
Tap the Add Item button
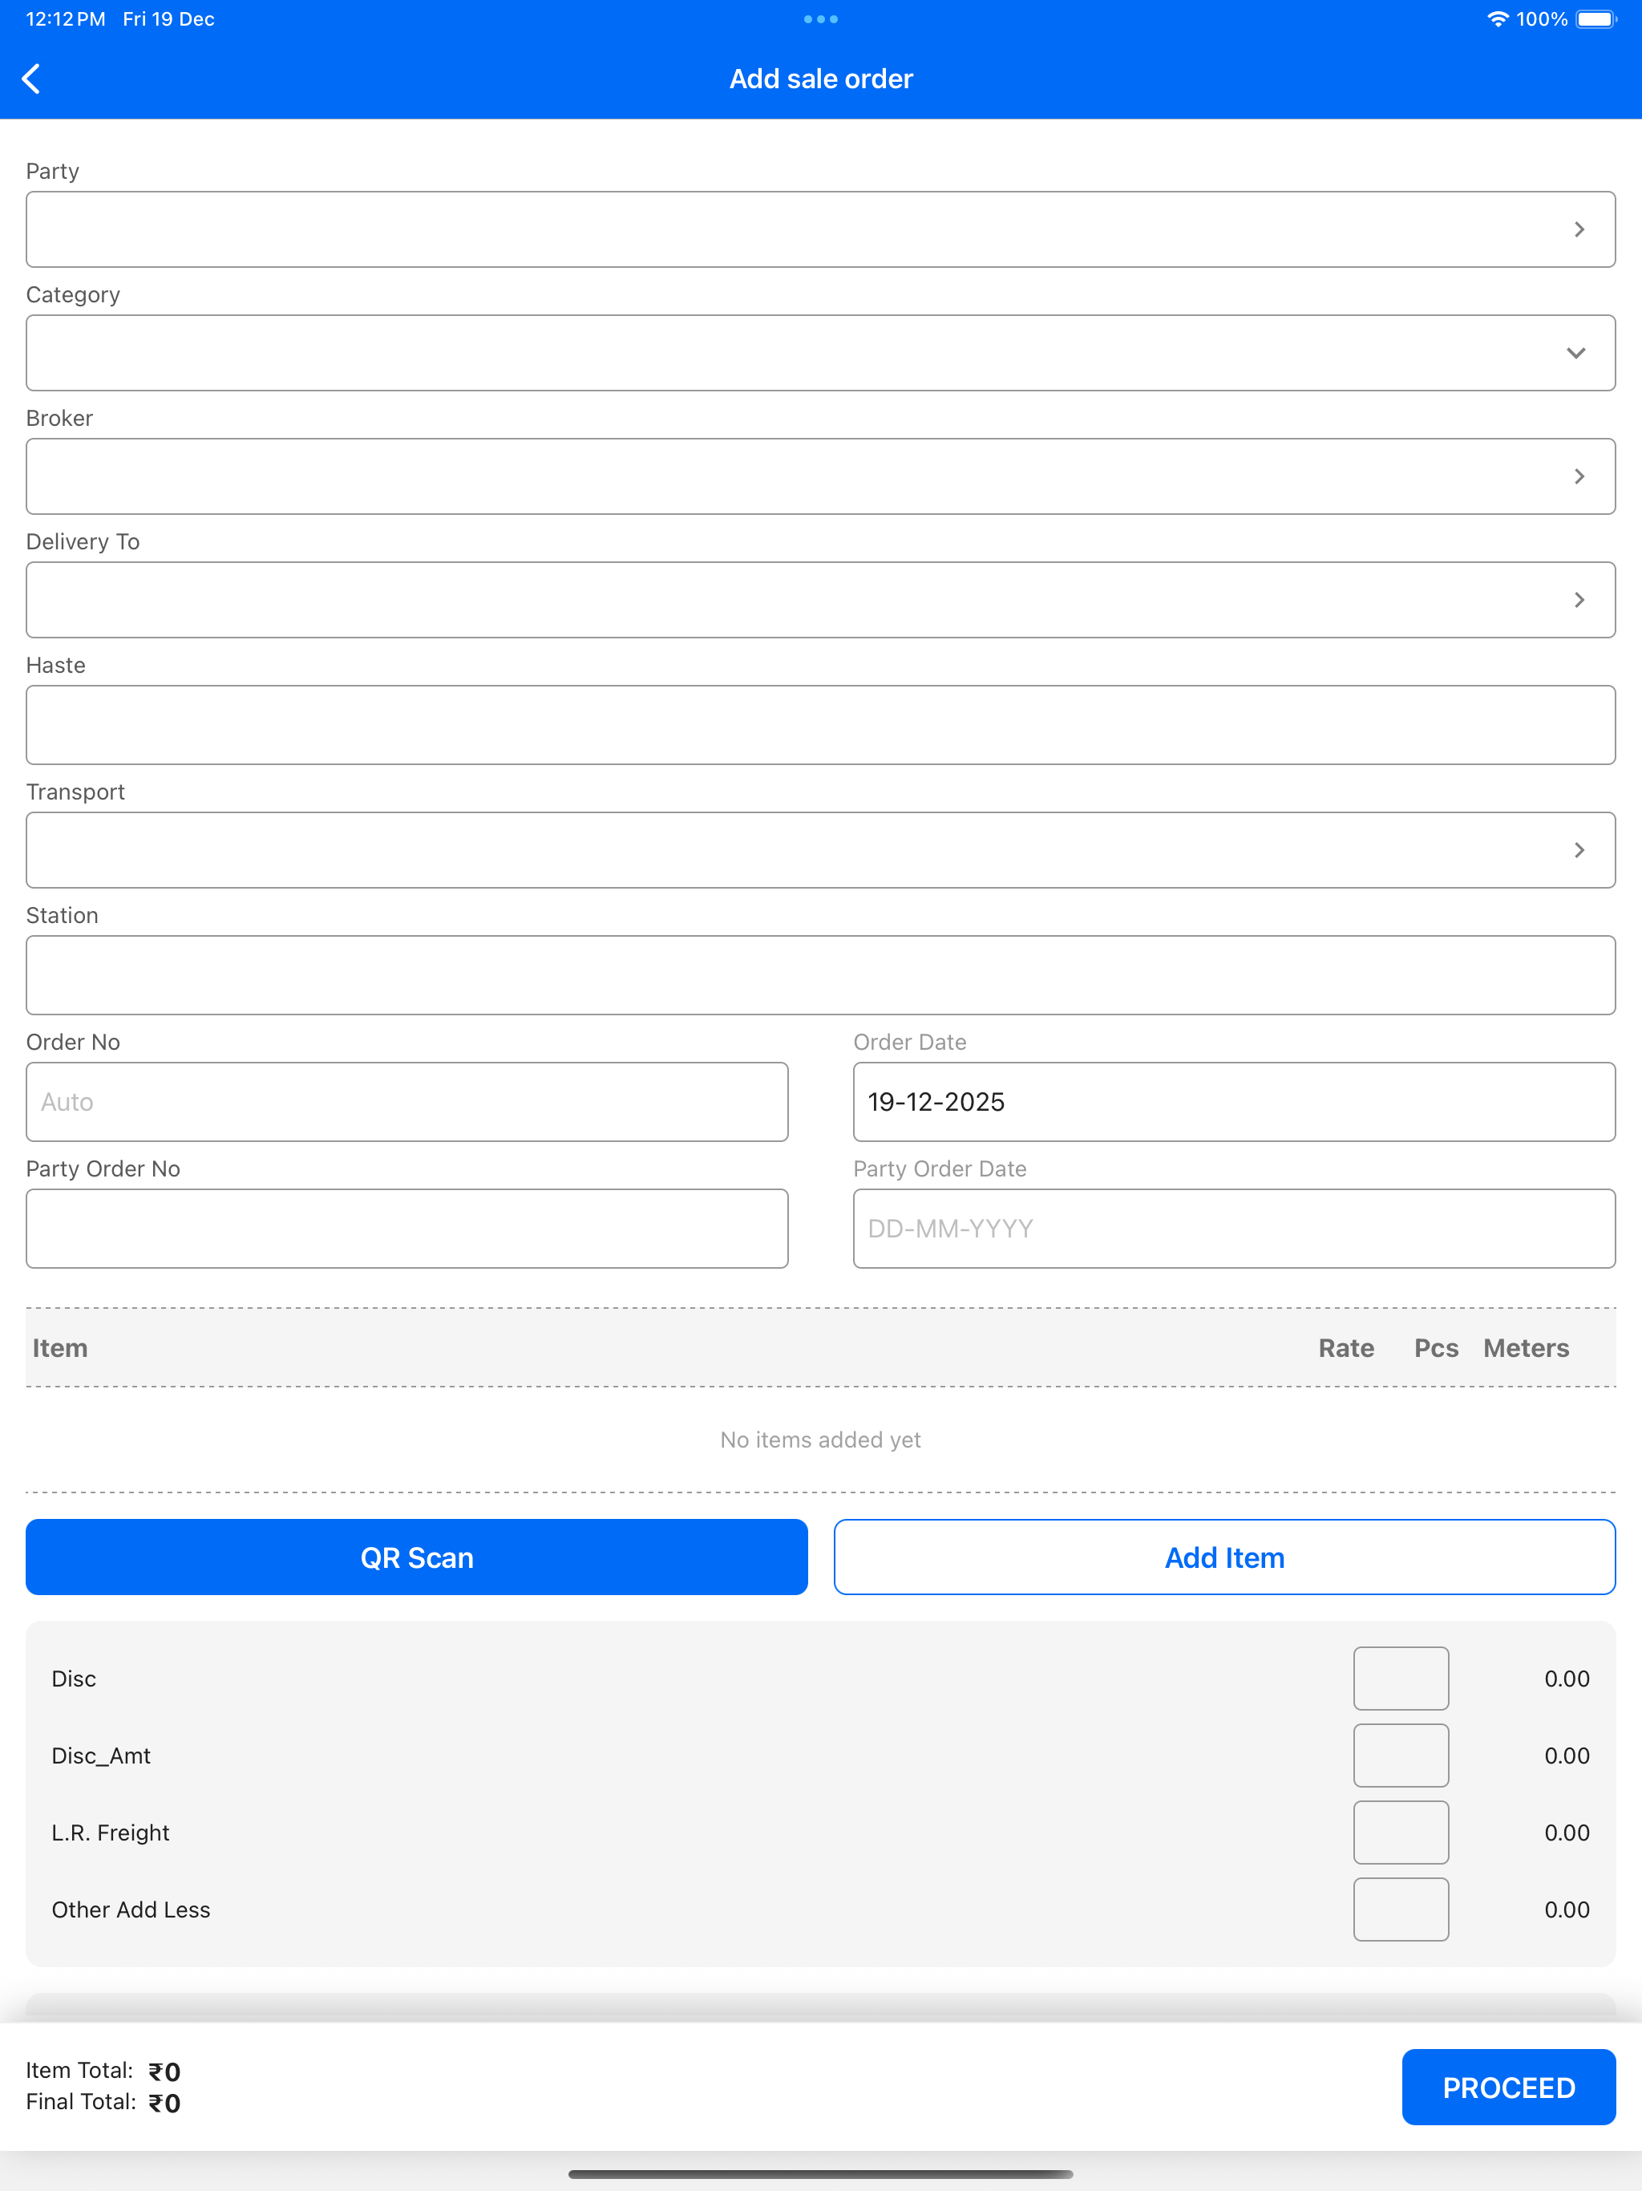(x=1224, y=1557)
